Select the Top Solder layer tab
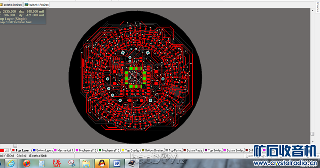The width and height of the screenshot is (320, 168). pos(214,150)
